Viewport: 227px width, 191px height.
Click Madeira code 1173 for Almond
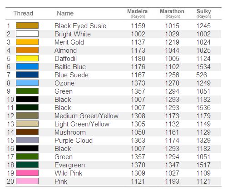pos(138,50)
